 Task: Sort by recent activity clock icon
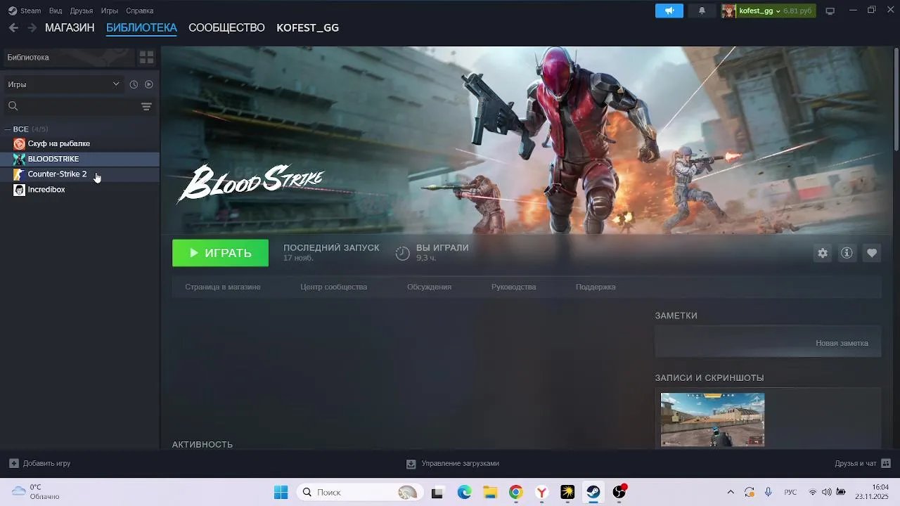(134, 84)
